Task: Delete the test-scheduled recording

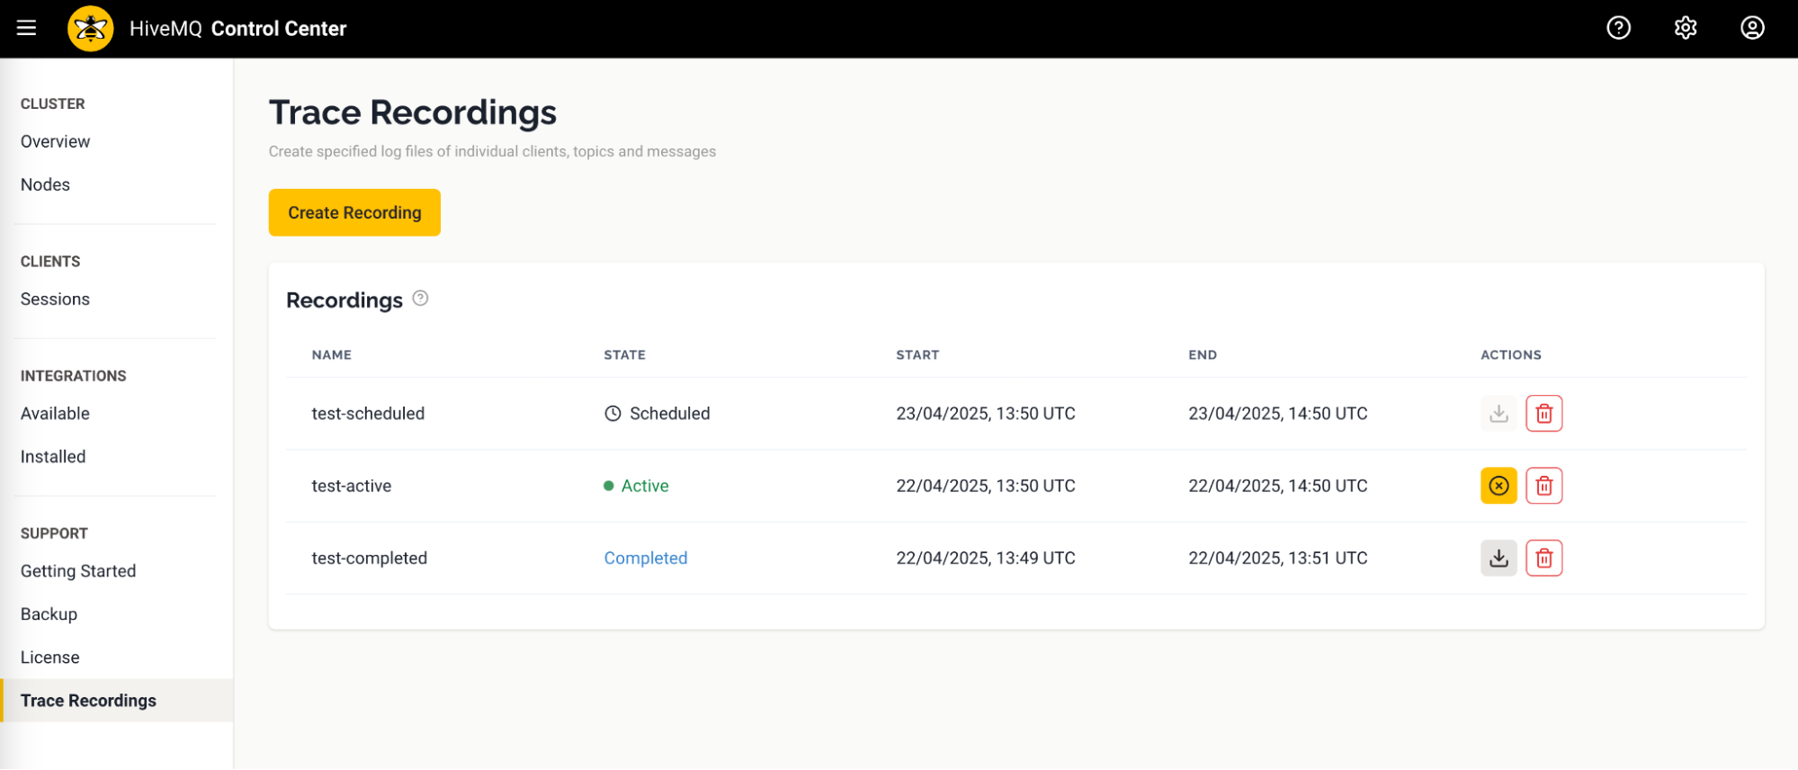Action: tap(1543, 414)
